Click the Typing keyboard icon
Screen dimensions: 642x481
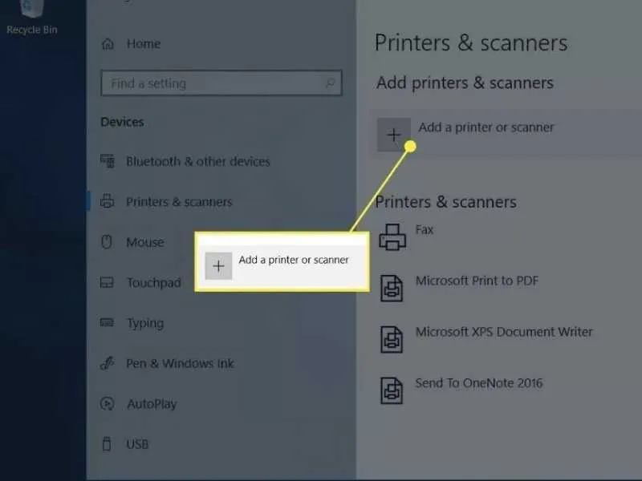coord(108,323)
